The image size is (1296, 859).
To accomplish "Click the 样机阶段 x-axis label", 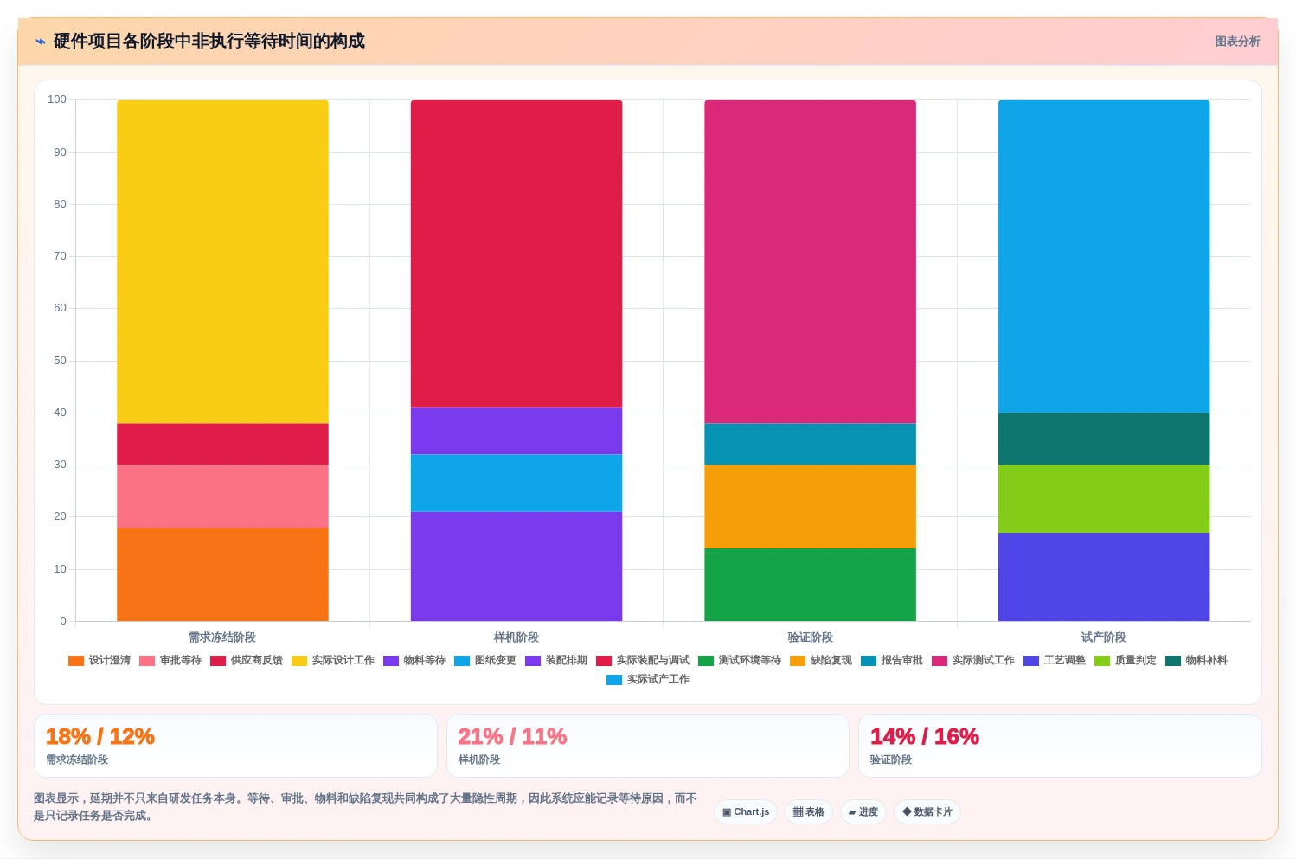I will pos(516,638).
